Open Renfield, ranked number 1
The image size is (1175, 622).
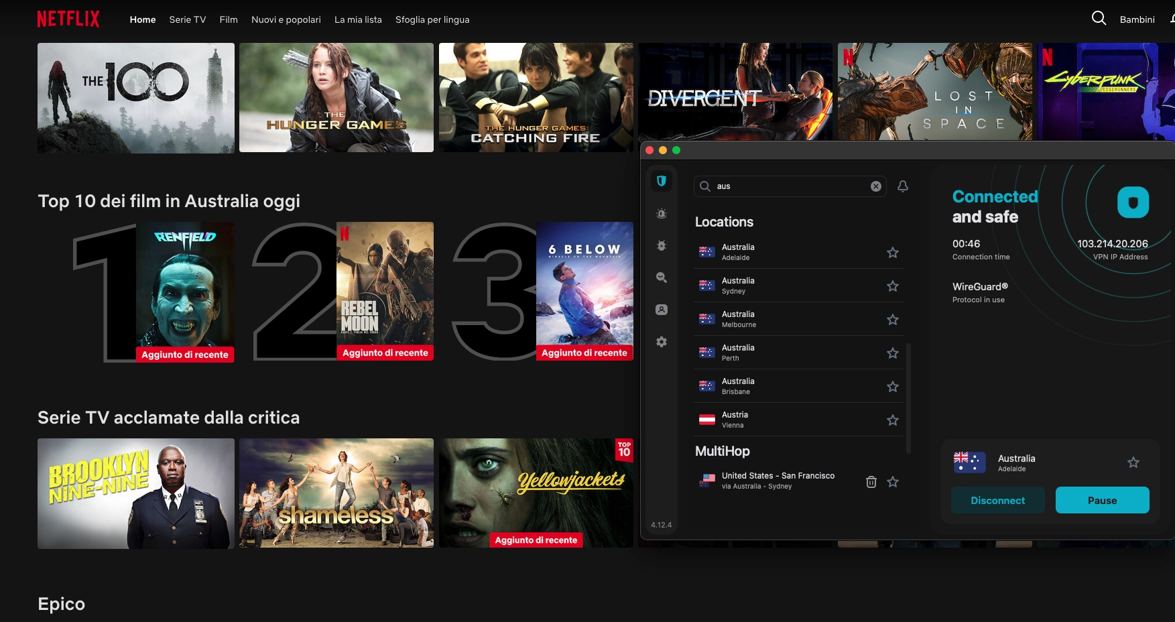point(185,292)
